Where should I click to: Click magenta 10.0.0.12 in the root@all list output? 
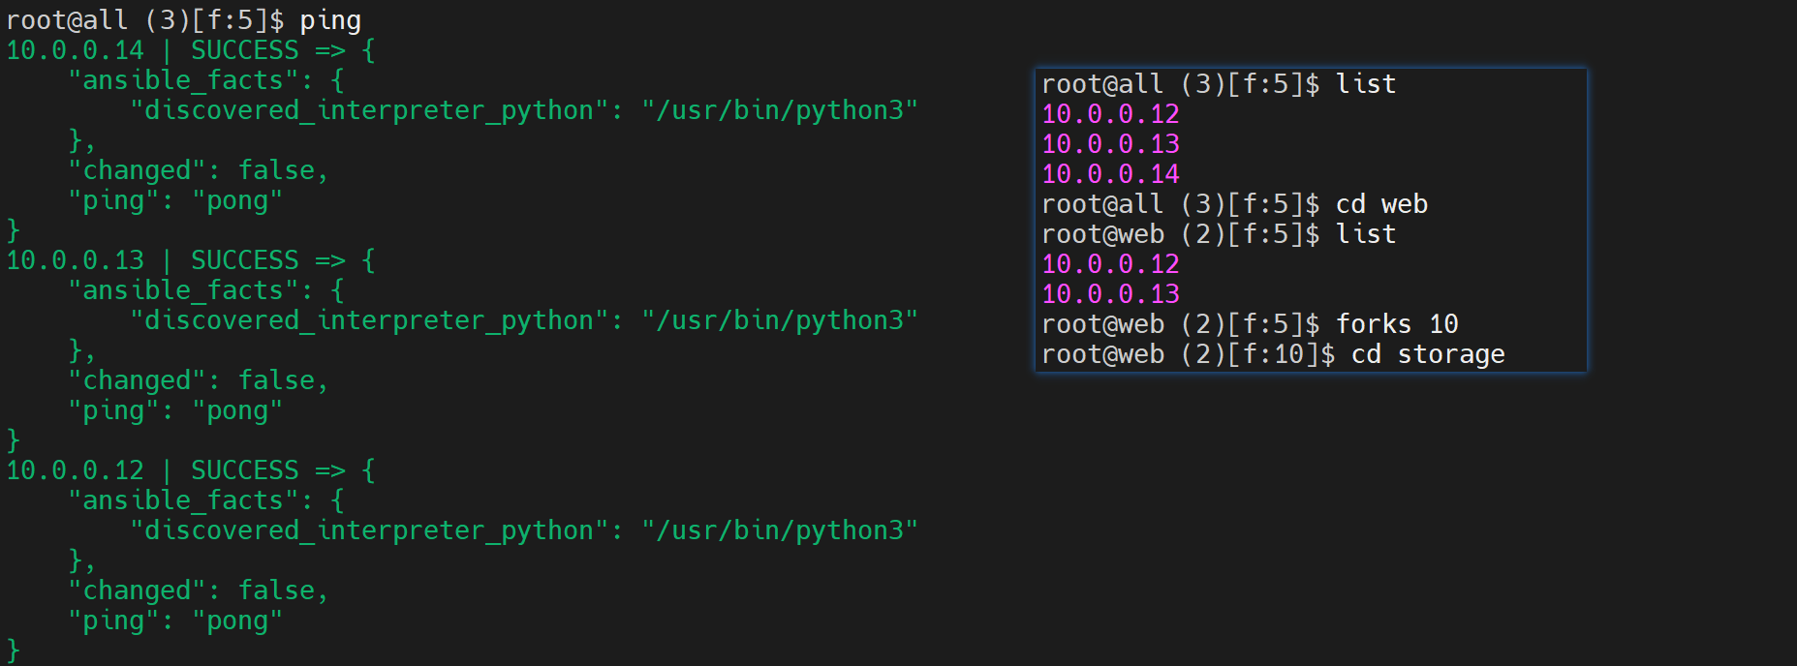pos(1111,114)
